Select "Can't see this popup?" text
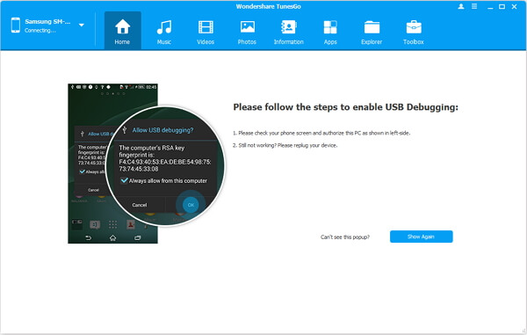527x335 pixels. pos(345,237)
